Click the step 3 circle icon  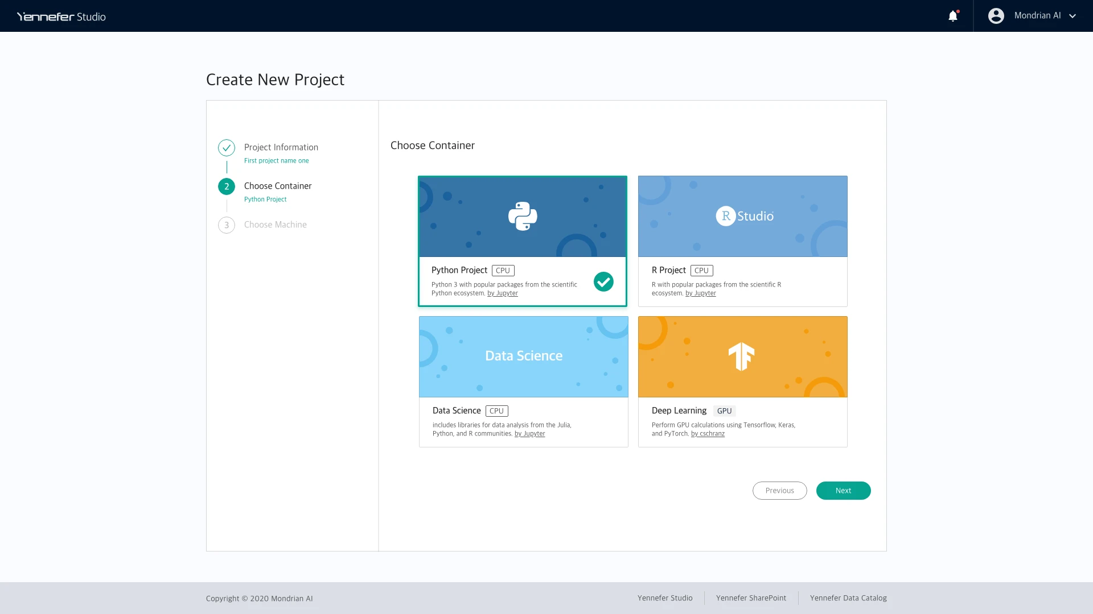[227, 225]
